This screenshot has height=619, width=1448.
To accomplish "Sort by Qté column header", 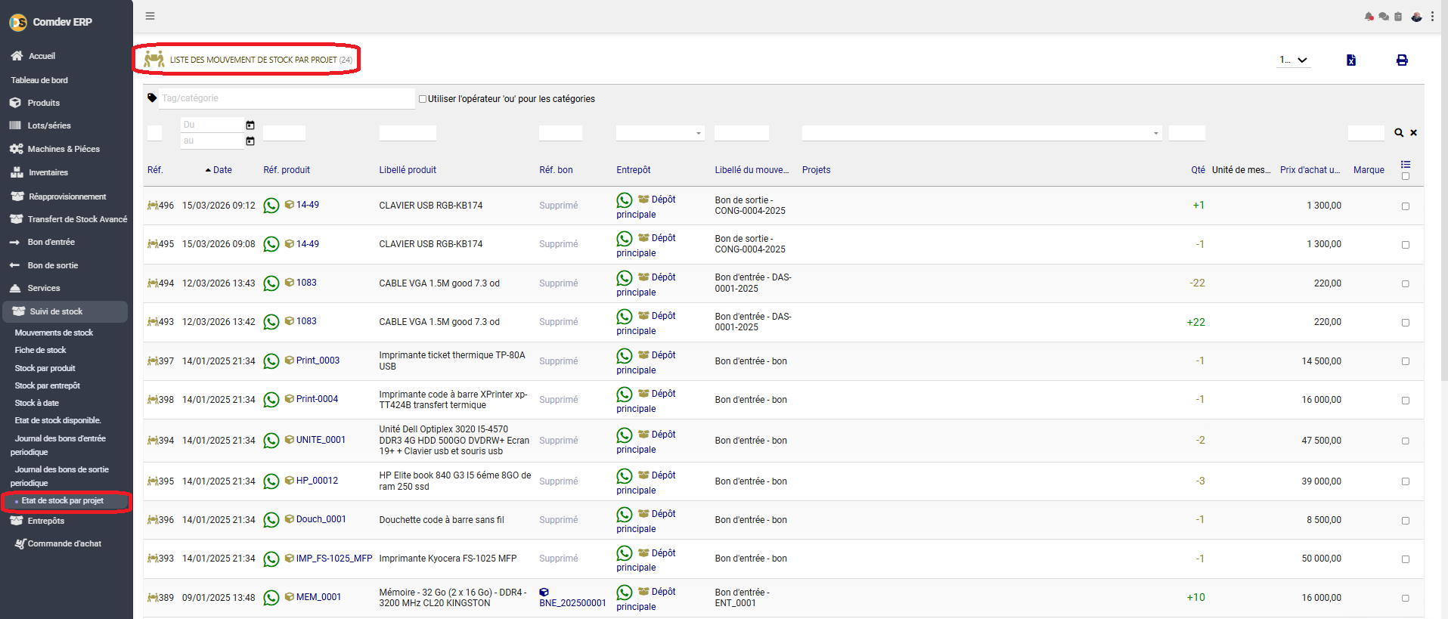I will click(x=1198, y=170).
